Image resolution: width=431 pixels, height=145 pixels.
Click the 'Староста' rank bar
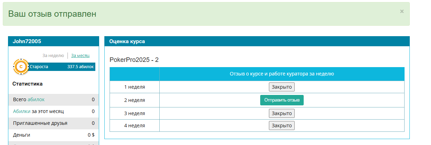tap(62, 67)
